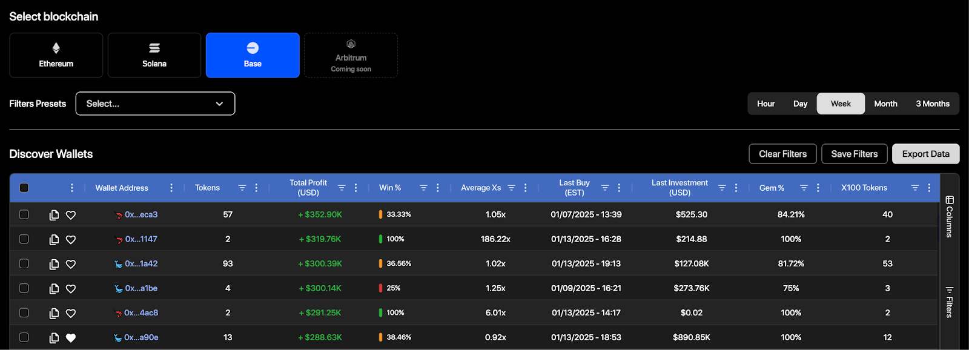Open column menu dots for Average Xs
The height and width of the screenshot is (350, 969).
[525, 188]
